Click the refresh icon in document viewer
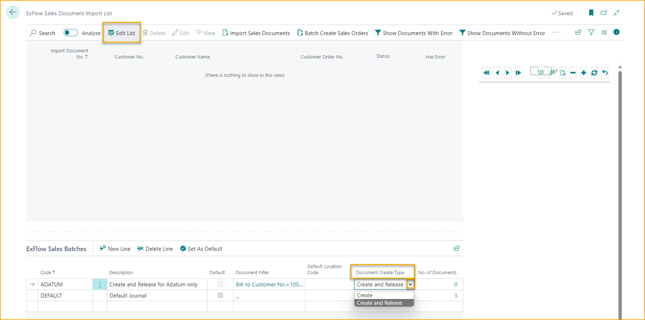 594,73
